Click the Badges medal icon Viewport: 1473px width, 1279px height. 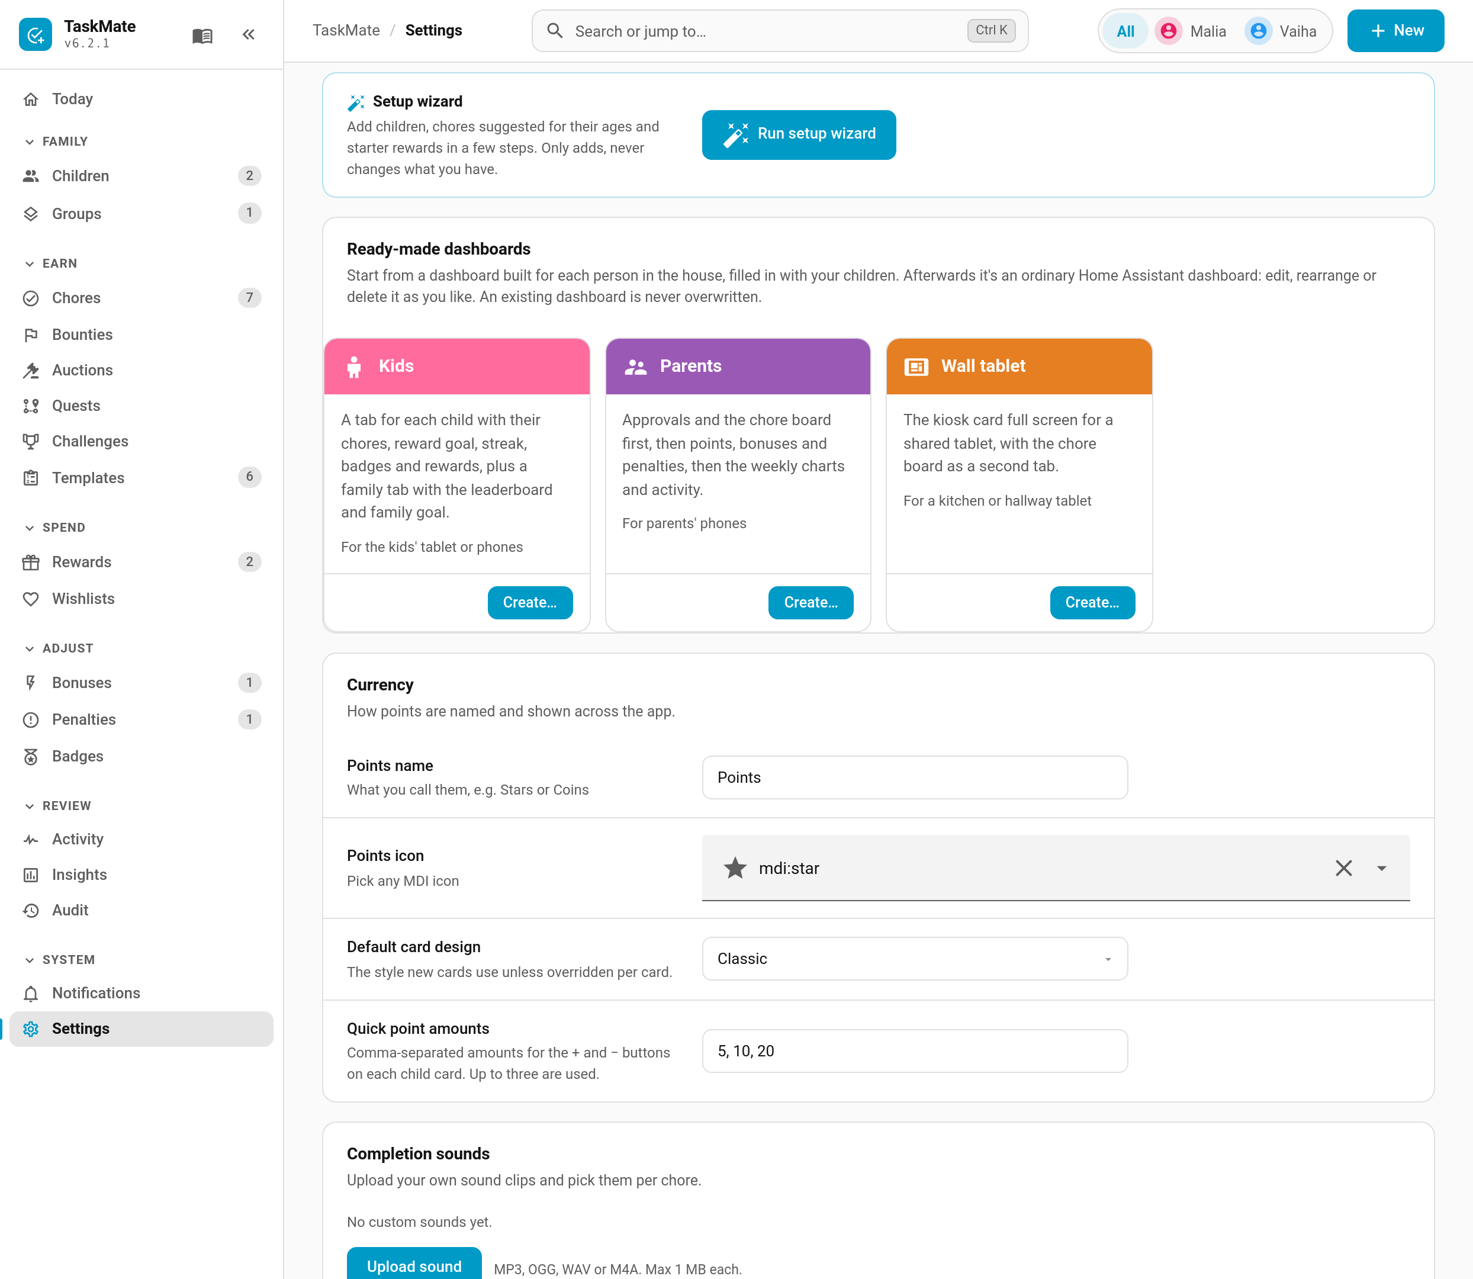click(31, 757)
